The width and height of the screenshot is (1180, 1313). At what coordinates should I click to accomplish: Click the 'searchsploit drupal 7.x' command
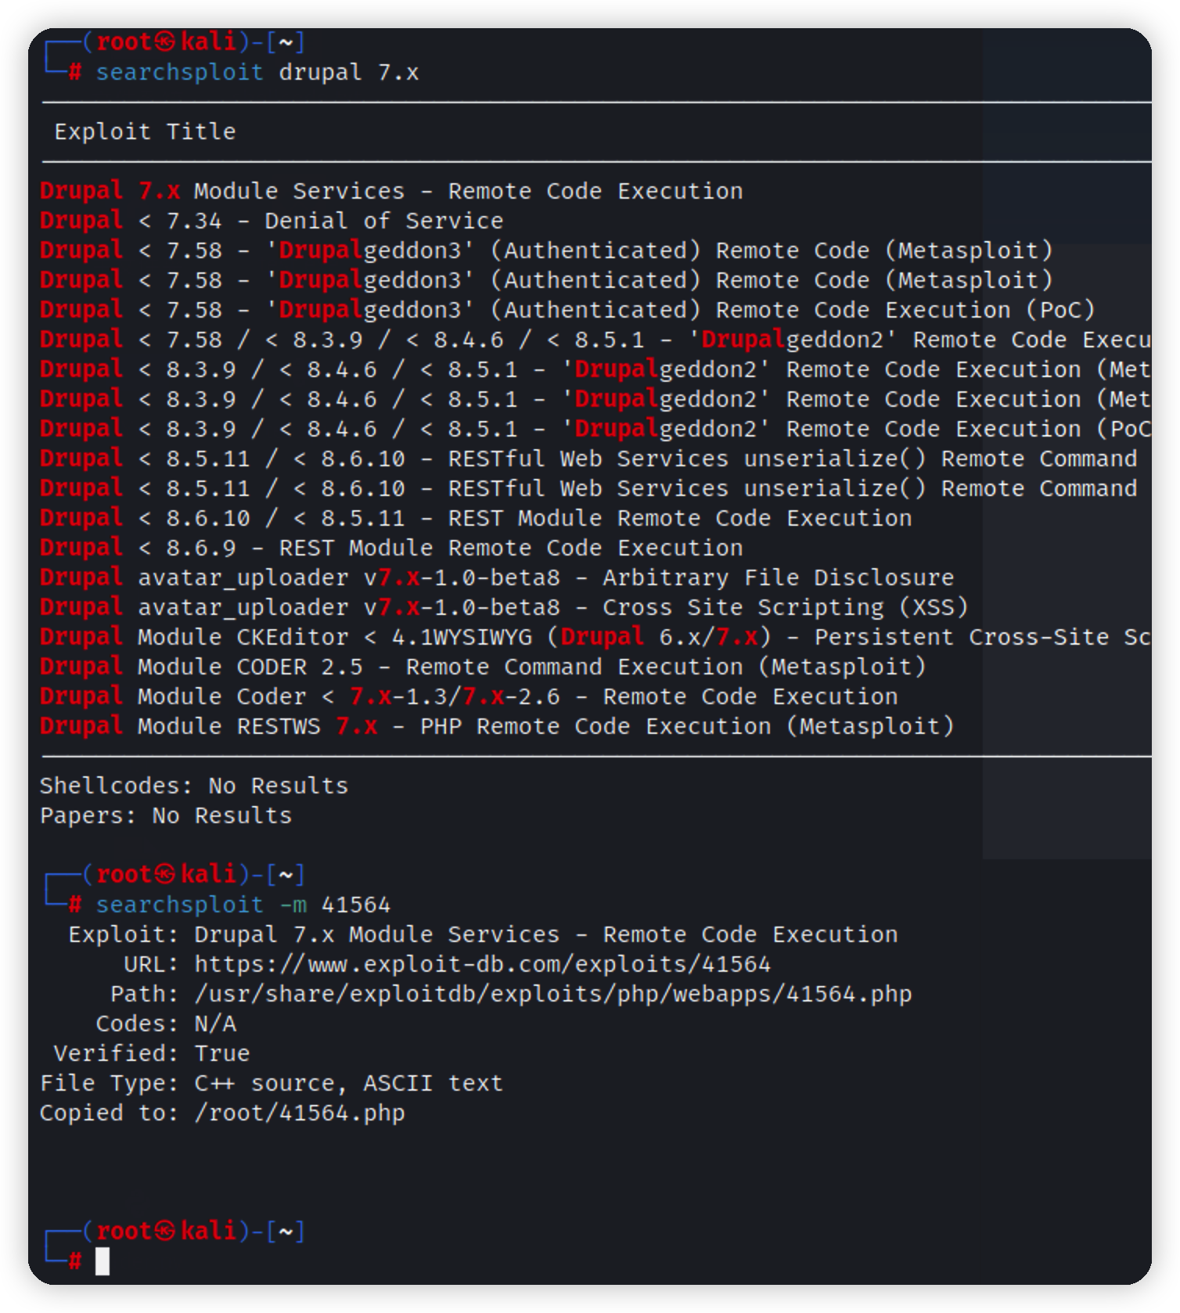[257, 73]
